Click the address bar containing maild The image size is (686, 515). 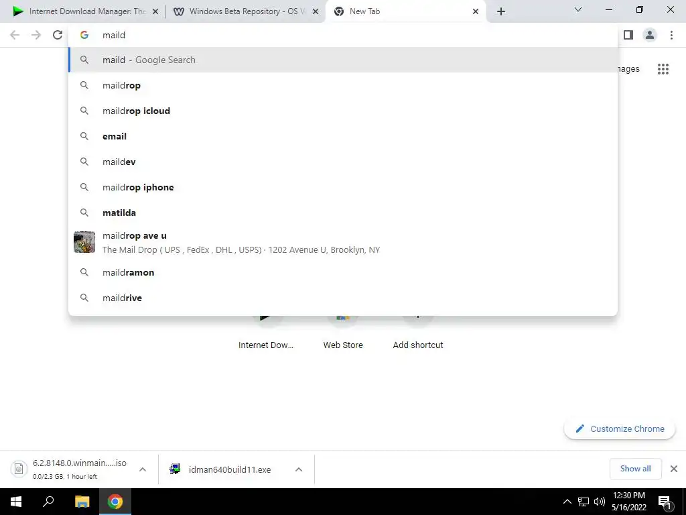343,35
